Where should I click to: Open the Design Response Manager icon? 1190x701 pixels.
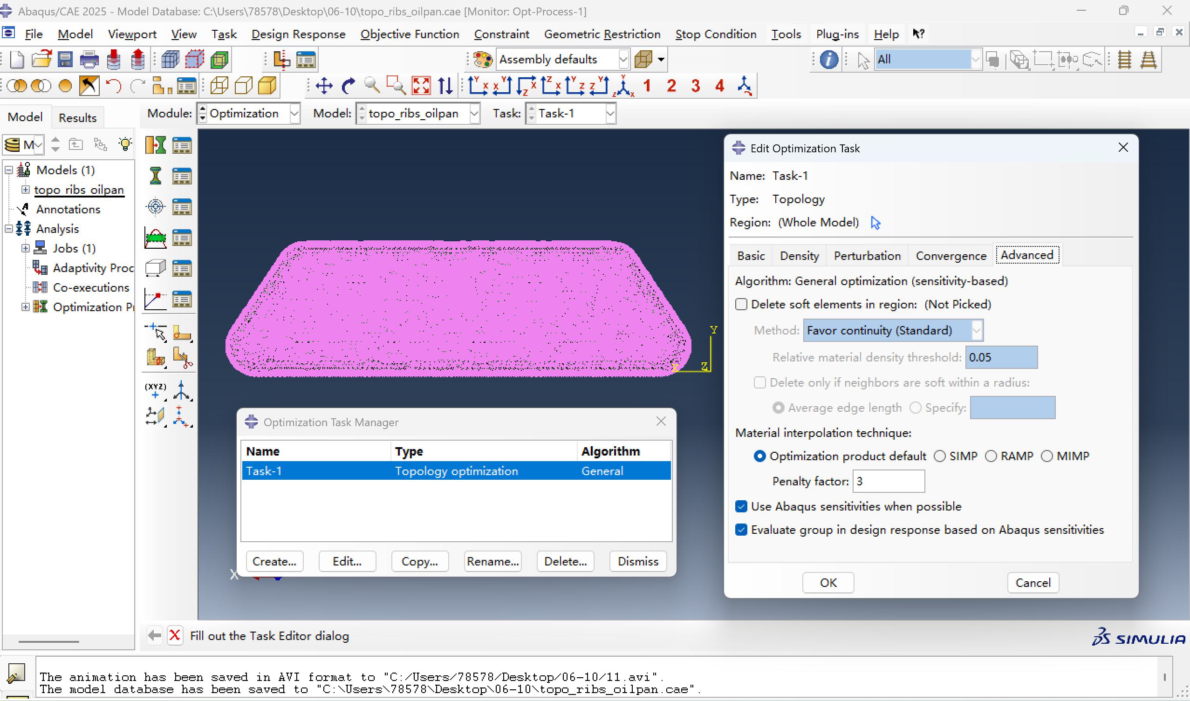click(x=182, y=176)
